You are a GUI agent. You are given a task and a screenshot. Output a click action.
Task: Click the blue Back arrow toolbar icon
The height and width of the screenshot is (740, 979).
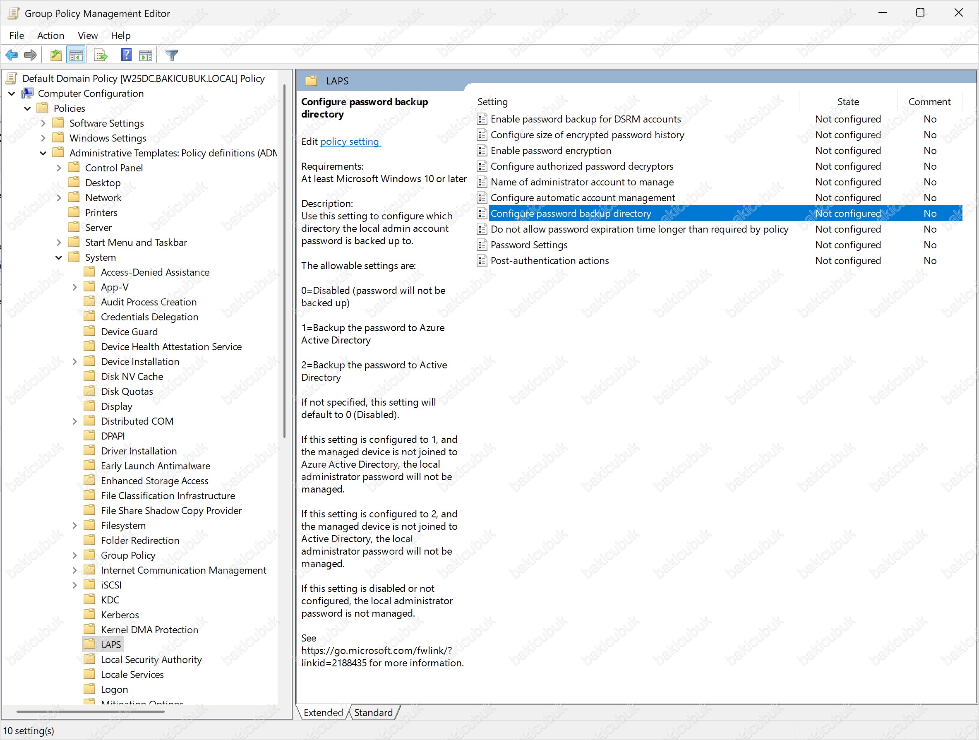[x=12, y=55]
